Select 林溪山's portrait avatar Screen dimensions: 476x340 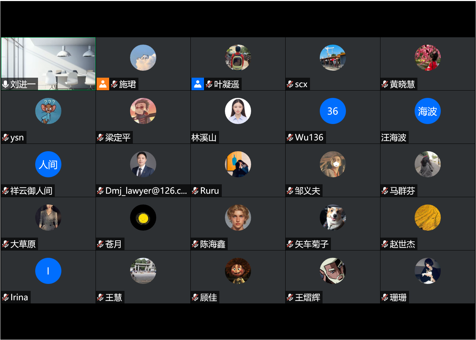point(238,111)
